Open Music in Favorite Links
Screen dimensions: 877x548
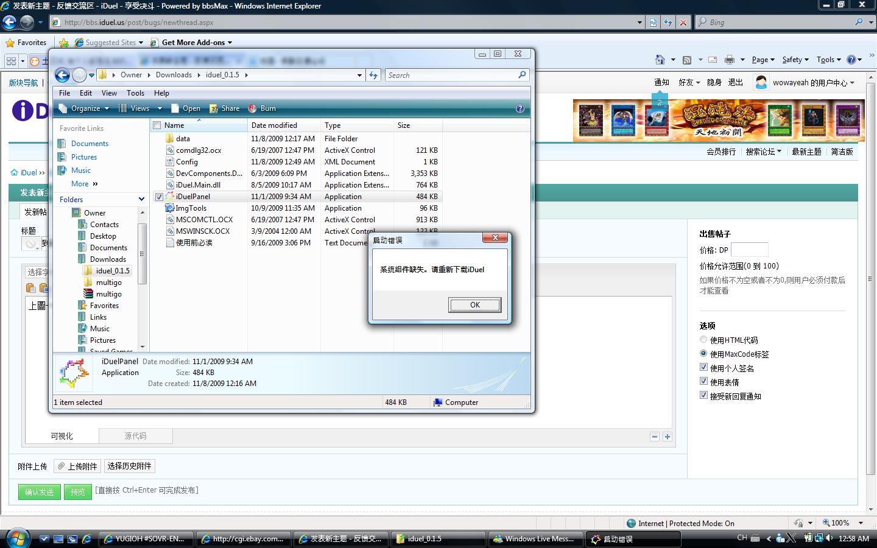81,170
